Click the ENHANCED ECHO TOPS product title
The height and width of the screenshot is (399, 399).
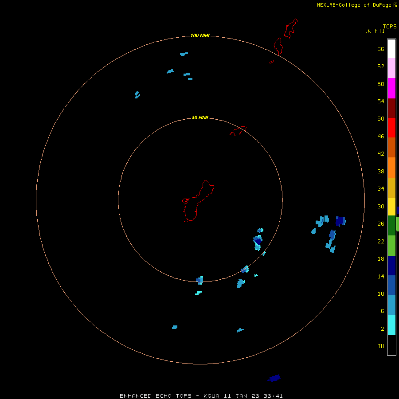point(156,396)
